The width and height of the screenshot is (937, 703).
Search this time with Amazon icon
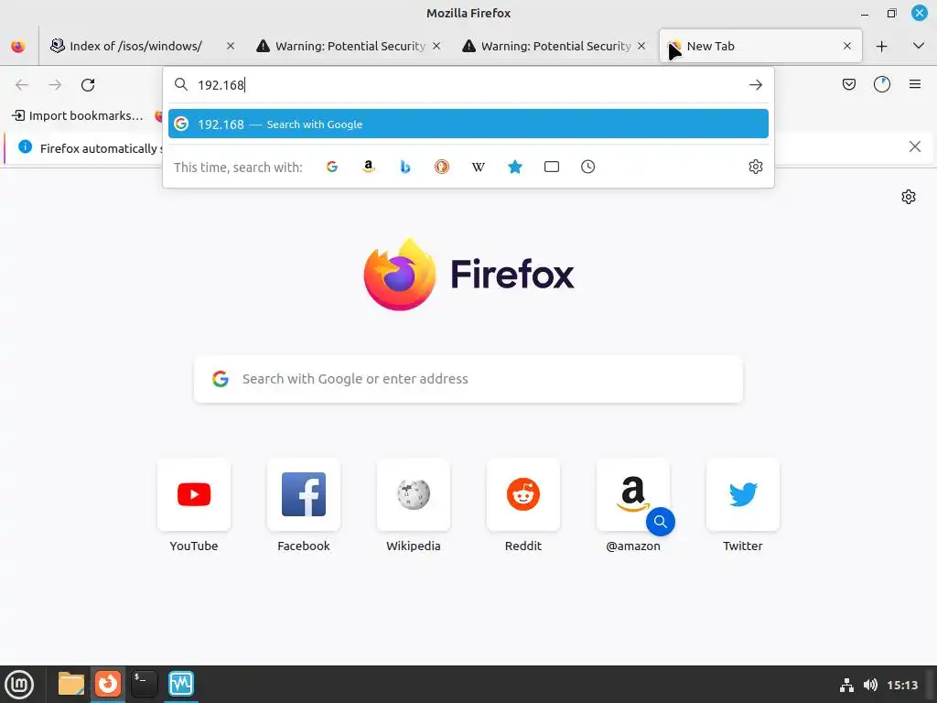click(x=369, y=167)
